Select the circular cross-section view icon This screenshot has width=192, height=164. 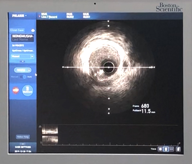coord(160,149)
